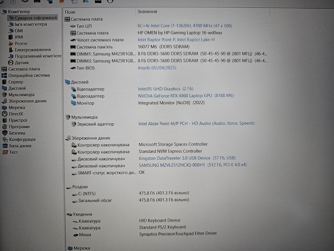Click the Операційна система Windows icon

tap(4, 76)
